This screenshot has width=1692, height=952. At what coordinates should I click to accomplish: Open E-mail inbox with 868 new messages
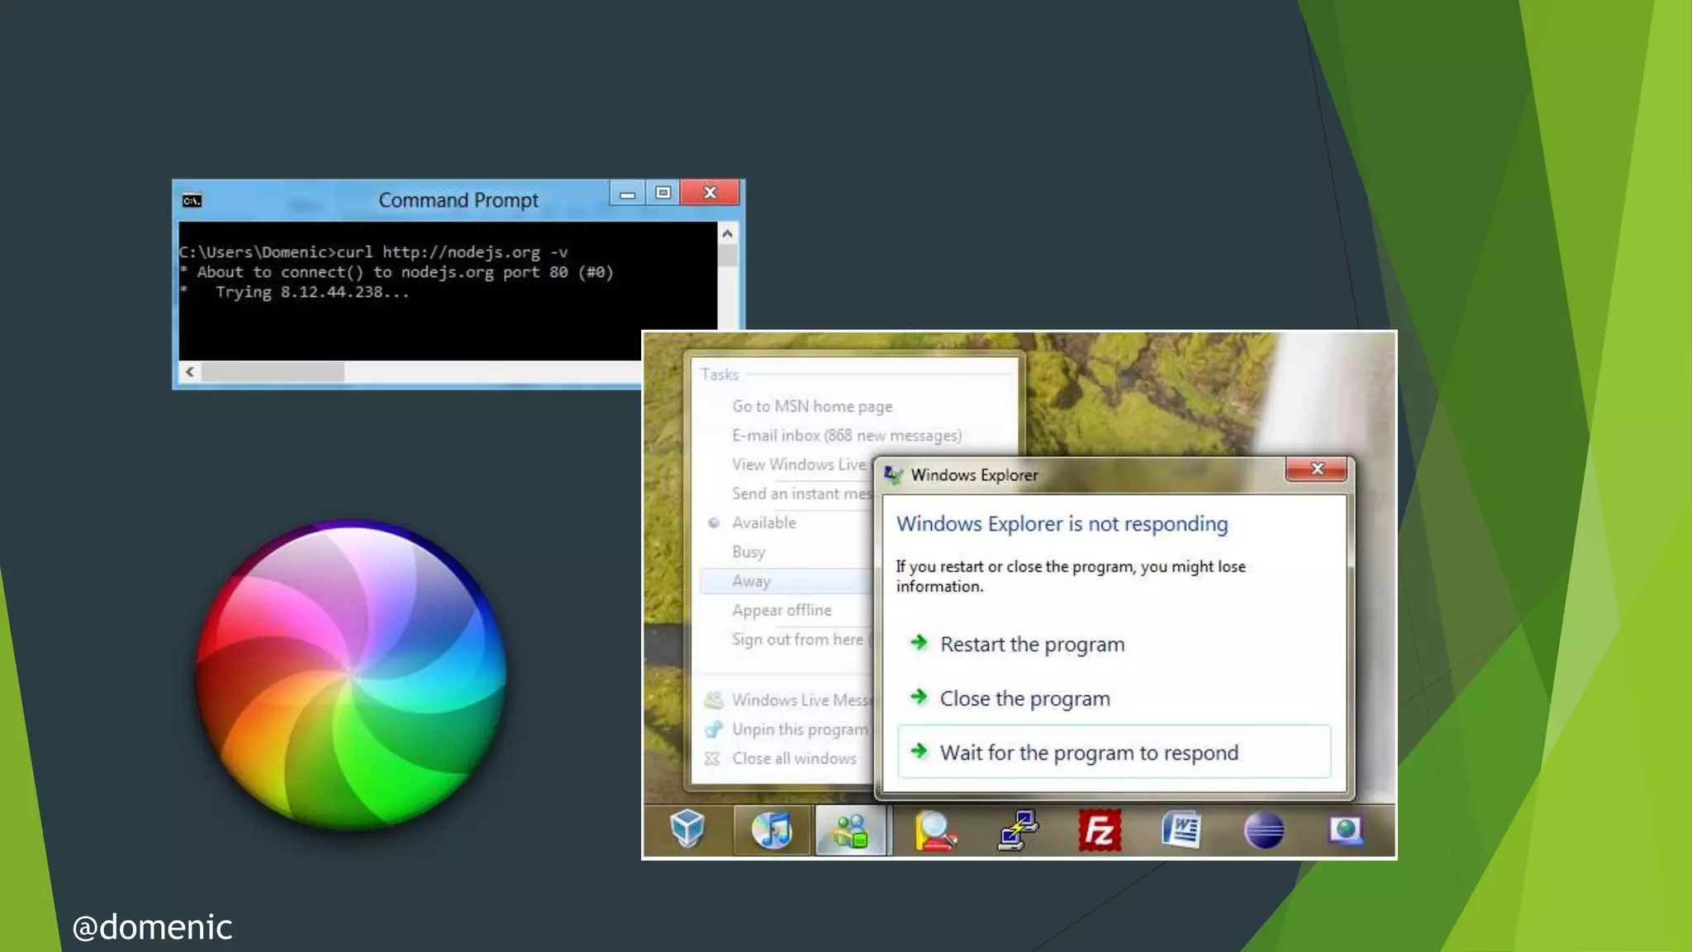pyautogui.click(x=846, y=436)
